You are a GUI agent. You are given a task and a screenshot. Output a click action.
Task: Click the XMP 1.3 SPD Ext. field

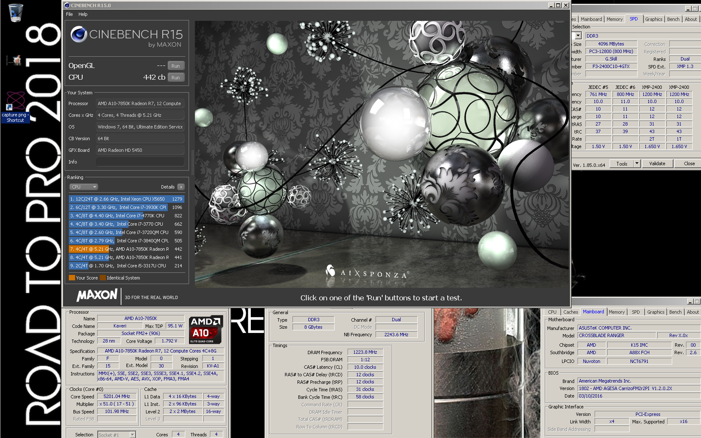click(x=685, y=66)
